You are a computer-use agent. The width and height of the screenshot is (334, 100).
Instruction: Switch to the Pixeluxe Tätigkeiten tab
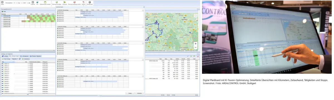36,56
